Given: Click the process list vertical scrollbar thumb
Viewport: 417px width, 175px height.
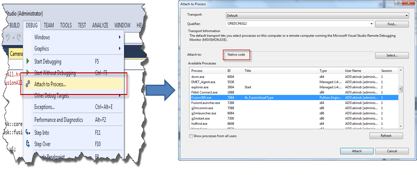Looking at the screenshot, I should [x=400, y=89].
